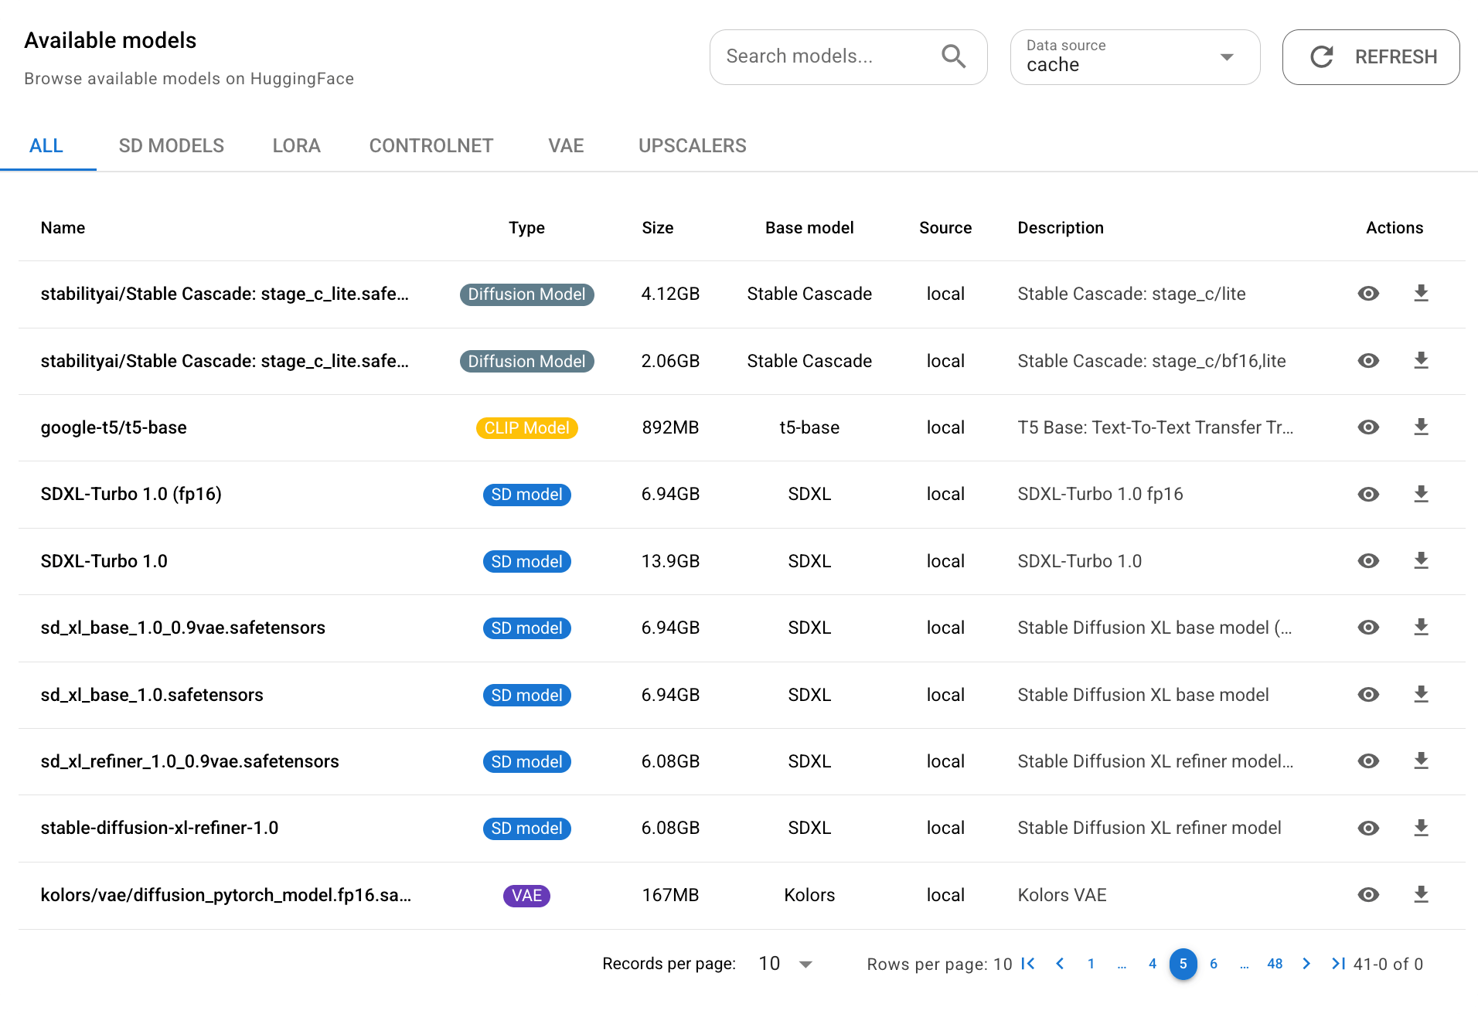The image size is (1478, 1014).
Task: Open the Data source dropdown
Action: [x=1225, y=57]
